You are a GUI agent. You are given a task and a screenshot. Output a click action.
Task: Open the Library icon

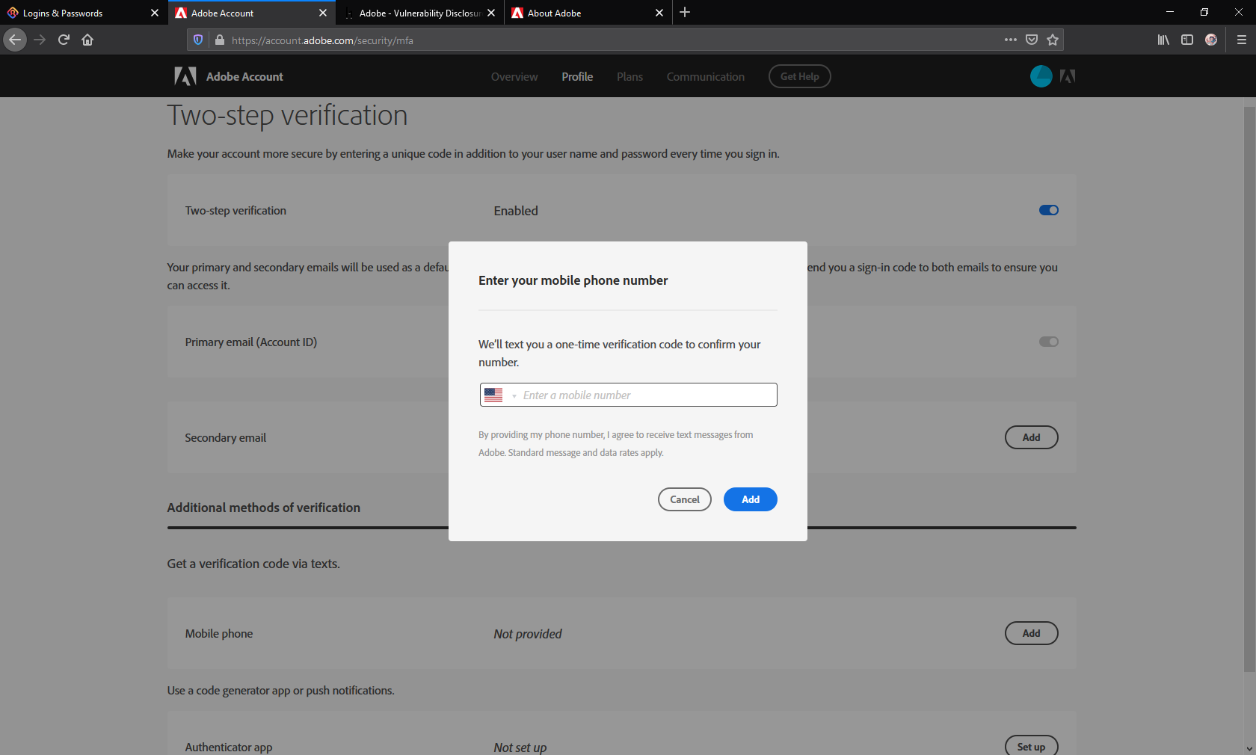point(1163,40)
